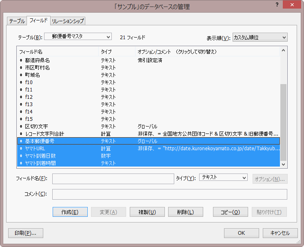The height and width of the screenshot is (247, 304).
Task: Select the f12 field row
Action: point(149,97)
